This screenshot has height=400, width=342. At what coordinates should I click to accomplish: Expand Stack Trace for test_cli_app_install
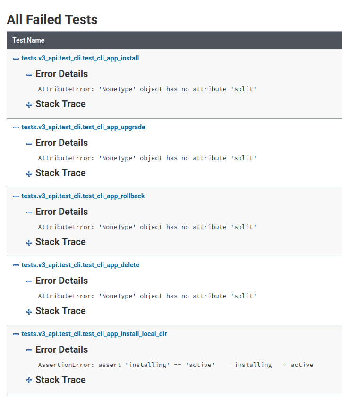click(29, 104)
